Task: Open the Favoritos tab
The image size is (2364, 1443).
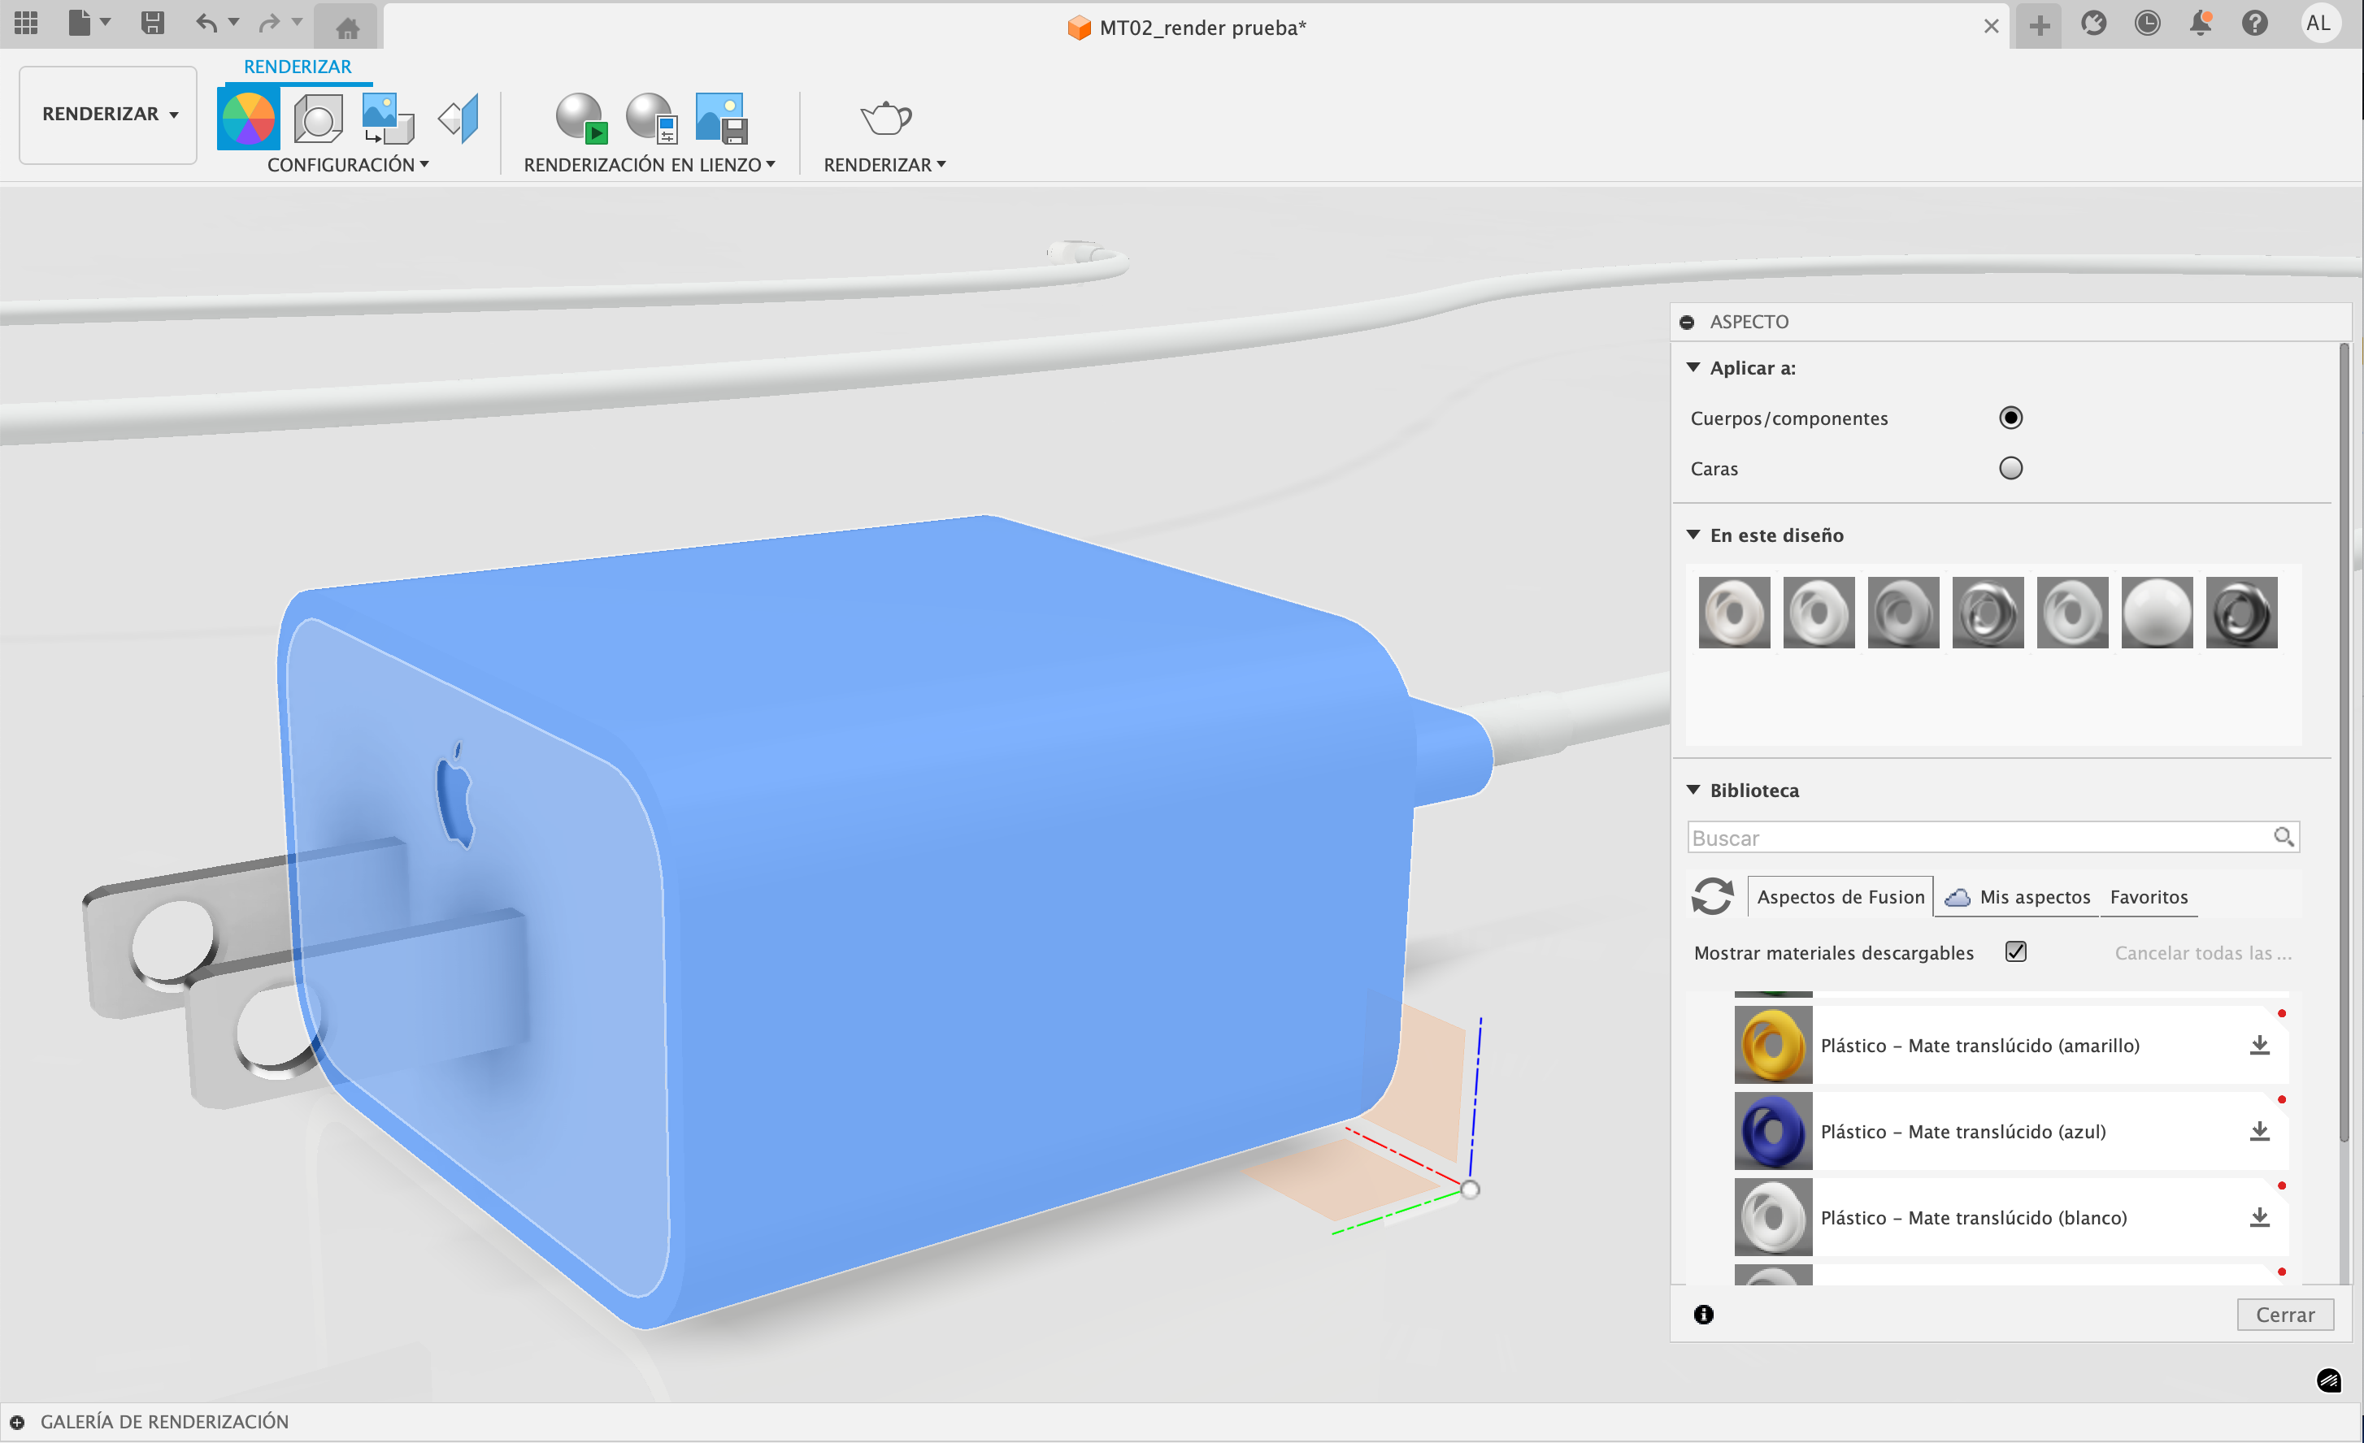Action: [2148, 898]
